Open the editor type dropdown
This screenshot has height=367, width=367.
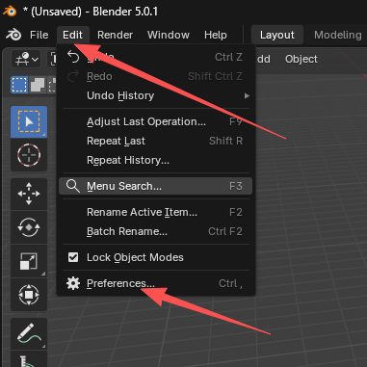point(26,59)
